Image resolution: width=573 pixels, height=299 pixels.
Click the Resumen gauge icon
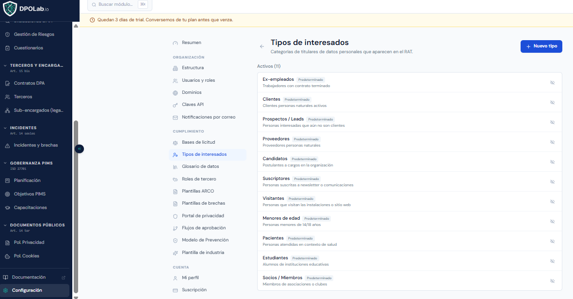(175, 43)
